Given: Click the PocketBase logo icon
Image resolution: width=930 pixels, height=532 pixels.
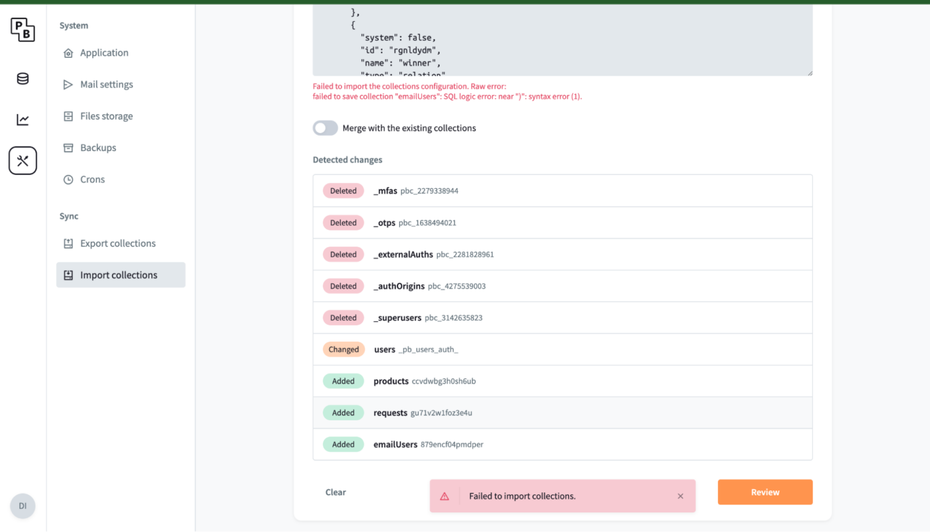Looking at the screenshot, I should (x=23, y=29).
